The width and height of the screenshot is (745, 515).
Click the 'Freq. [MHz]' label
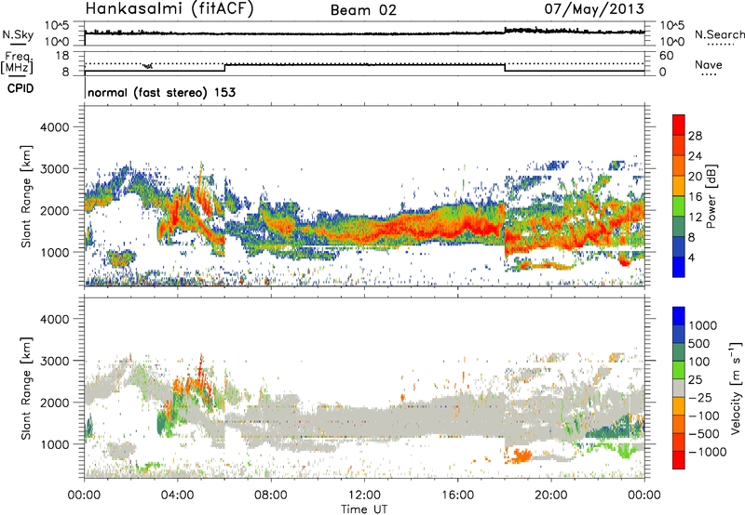pos(17,62)
